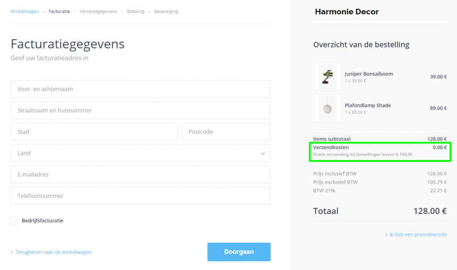Viewport: 457px width, 270px height.
Task: Click the Postcode input field
Action: [x=226, y=132]
